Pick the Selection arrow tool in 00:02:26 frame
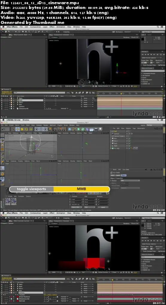 [3, 32]
